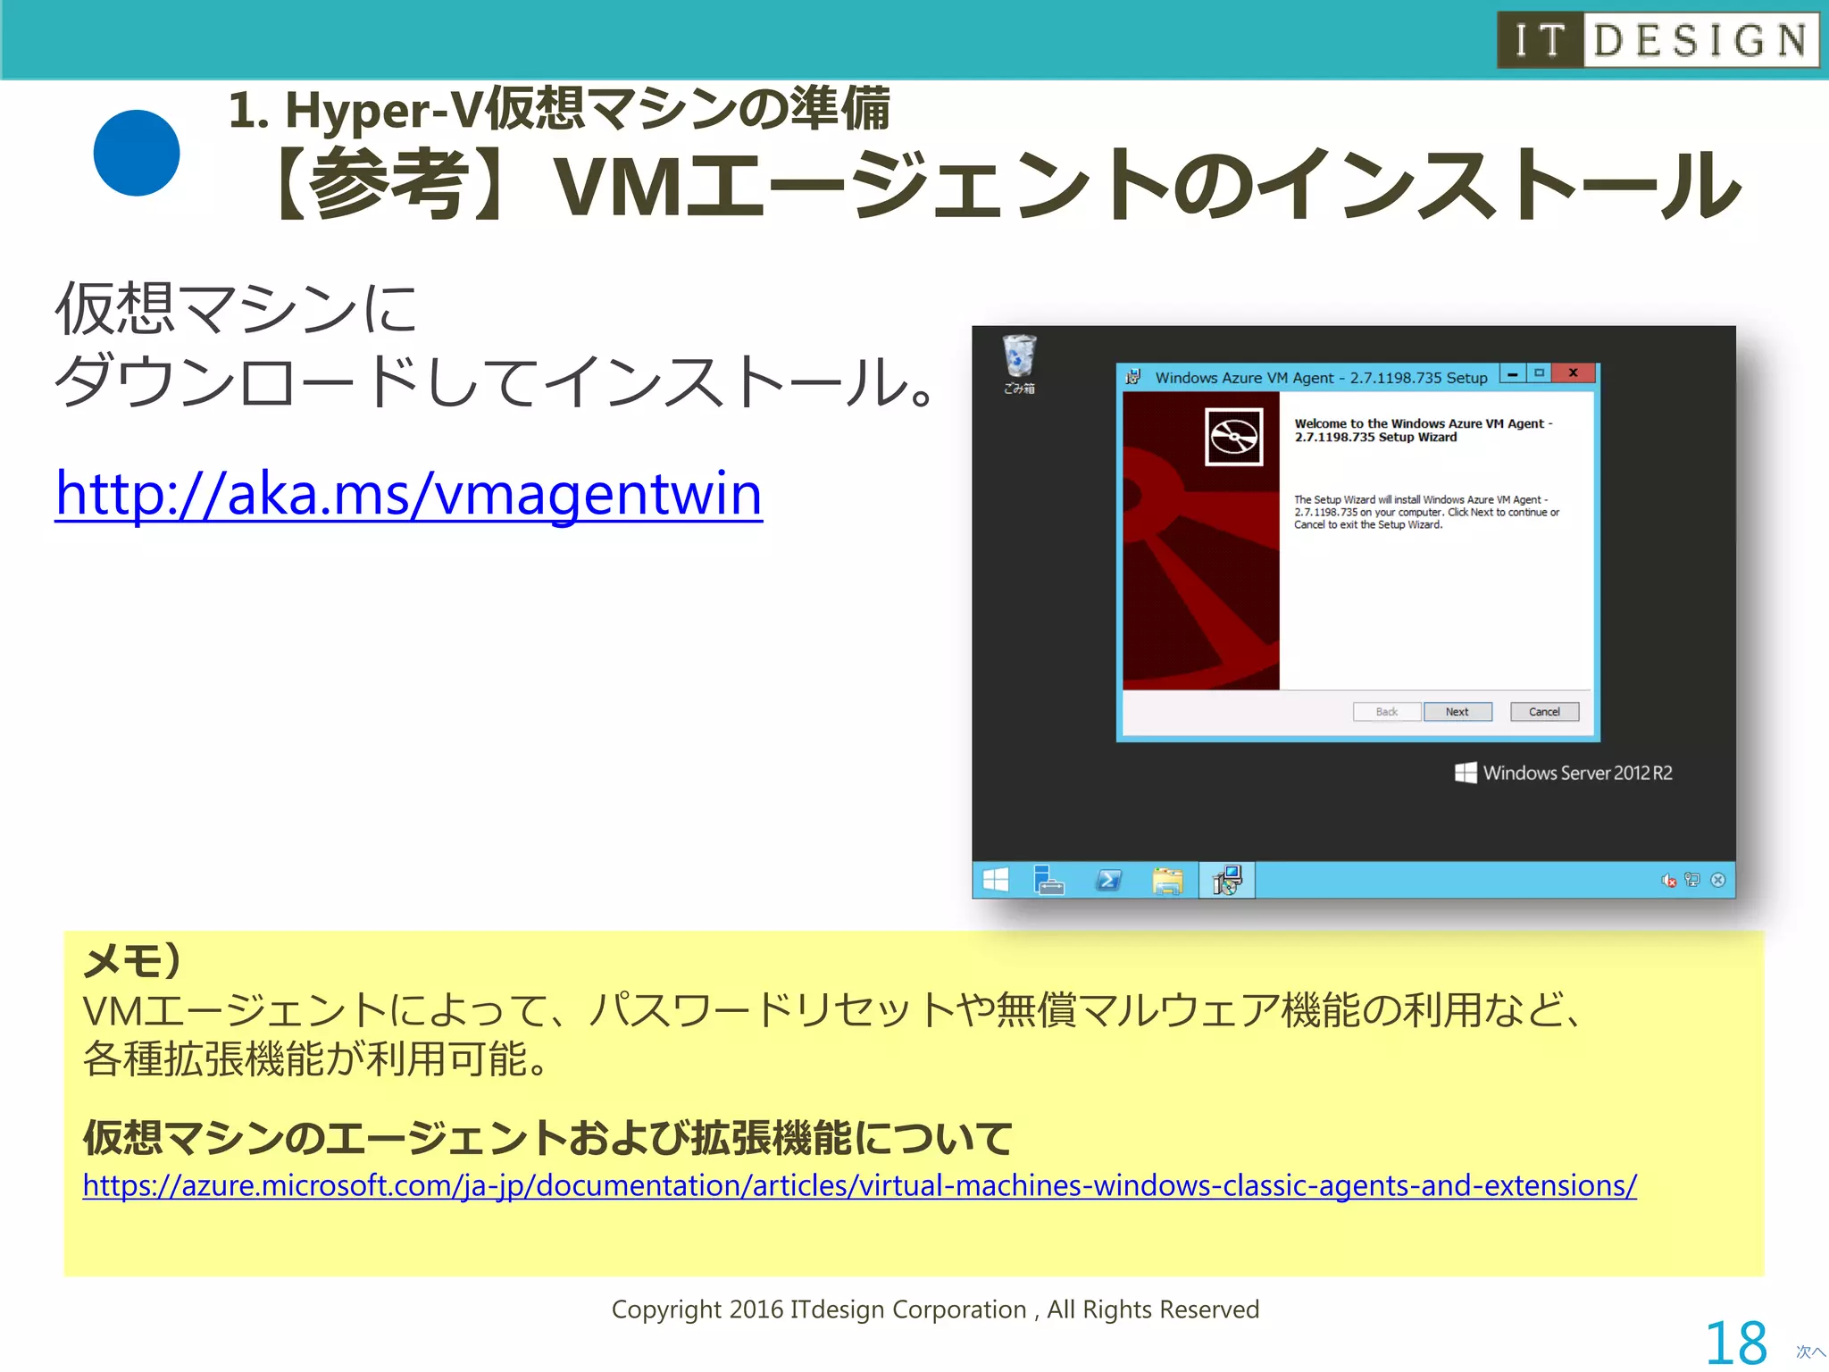Click the installer icon in the setup title bar
Viewport: 1829px width, 1372px height.
(x=1134, y=377)
